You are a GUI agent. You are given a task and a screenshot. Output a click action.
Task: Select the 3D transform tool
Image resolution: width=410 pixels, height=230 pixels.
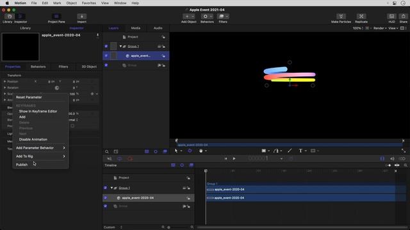(x=190, y=151)
